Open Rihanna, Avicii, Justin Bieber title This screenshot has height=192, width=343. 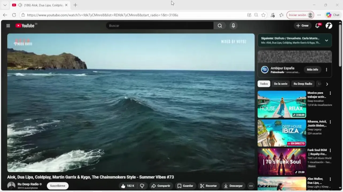pyautogui.click(x=317, y=123)
